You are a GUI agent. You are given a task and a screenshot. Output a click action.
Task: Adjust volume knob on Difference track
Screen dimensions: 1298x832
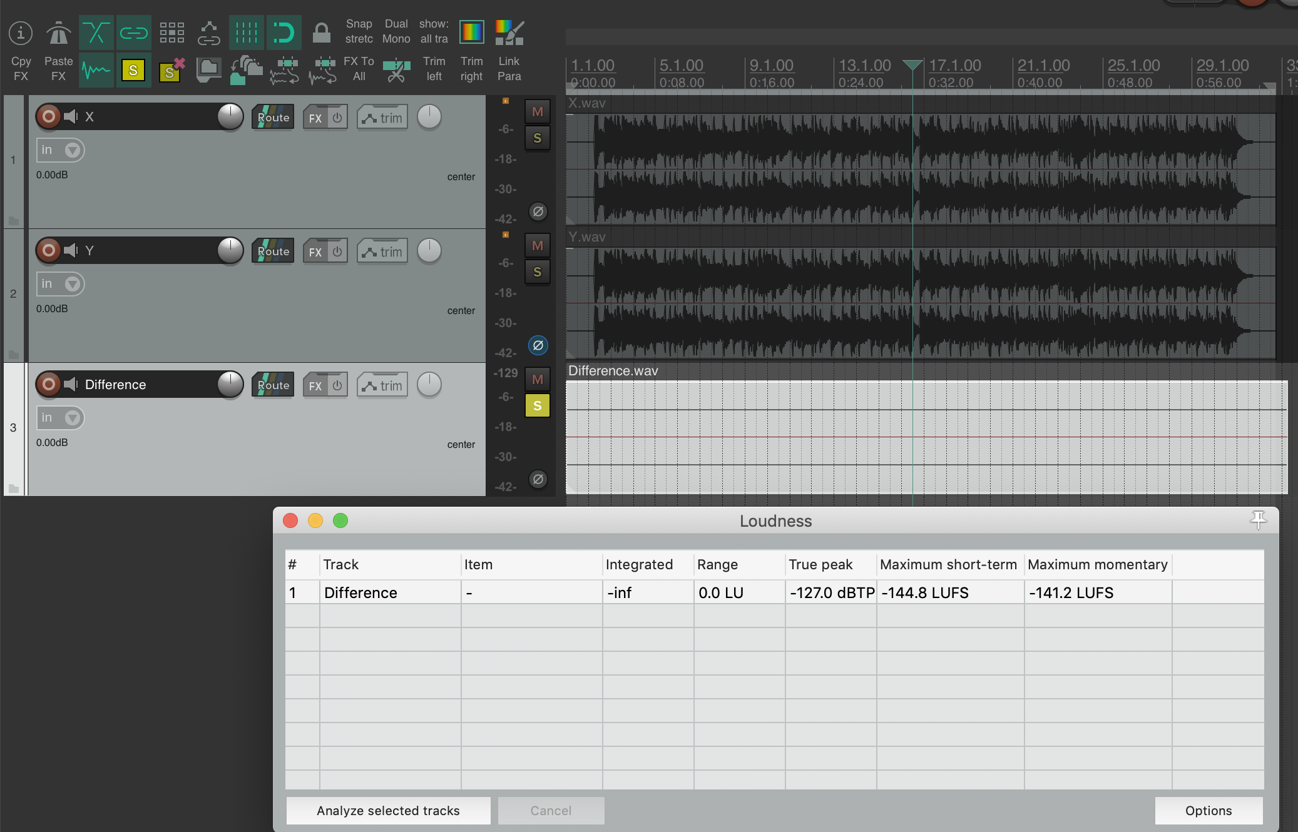230,384
